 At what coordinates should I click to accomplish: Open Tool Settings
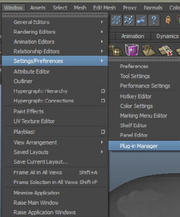click(x=144, y=76)
